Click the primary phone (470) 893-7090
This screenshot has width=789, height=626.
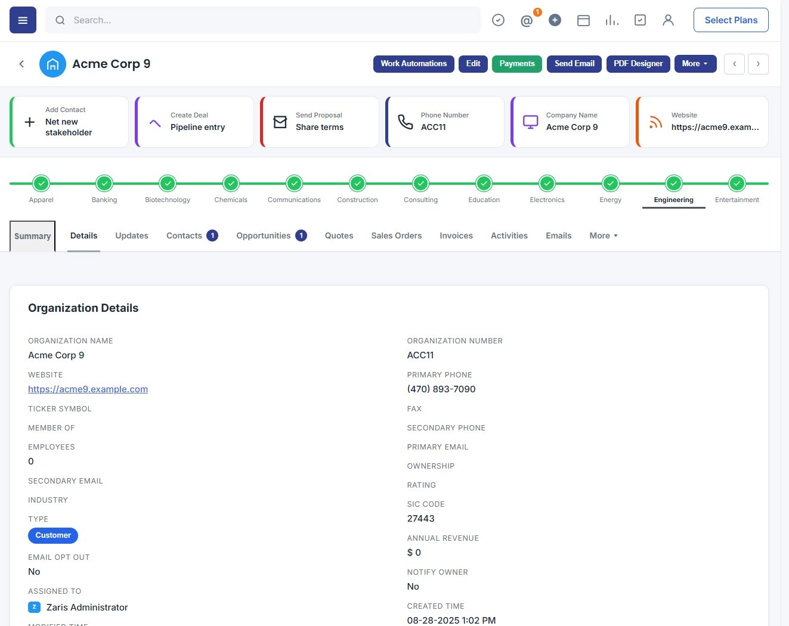pyautogui.click(x=441, y=389)
